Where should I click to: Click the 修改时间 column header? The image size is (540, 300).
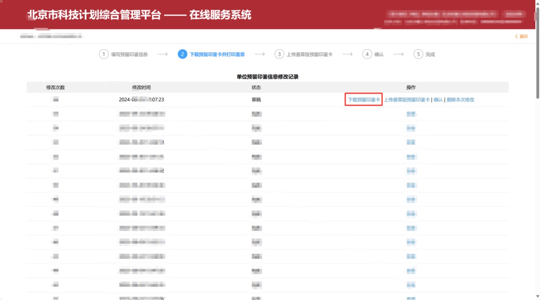141,87
